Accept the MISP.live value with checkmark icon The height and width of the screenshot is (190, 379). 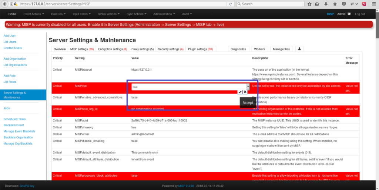[x=240, y=92]
